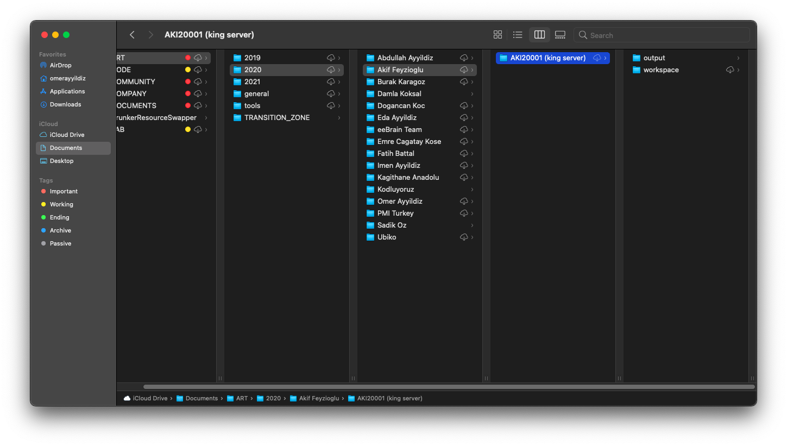The width and height of the screenshot is (787, 446).
Task: Open iCloud Drive in sidebar
Action: [73, 135]
